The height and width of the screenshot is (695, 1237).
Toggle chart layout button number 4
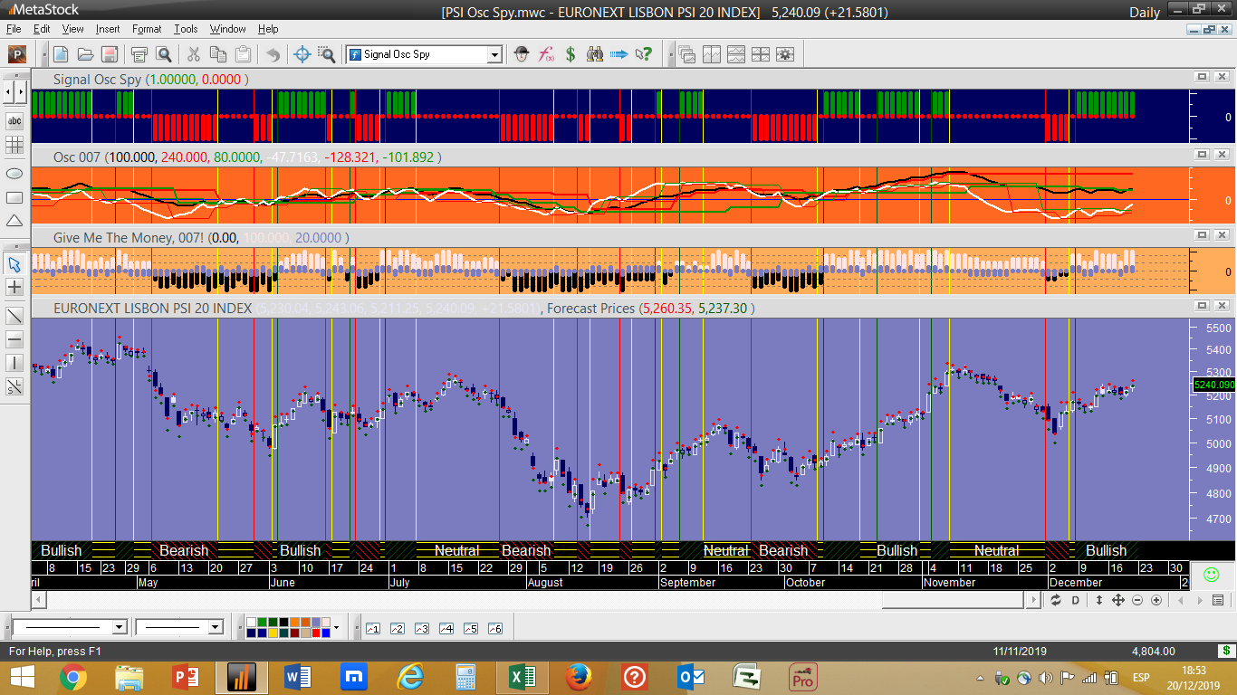446,628
